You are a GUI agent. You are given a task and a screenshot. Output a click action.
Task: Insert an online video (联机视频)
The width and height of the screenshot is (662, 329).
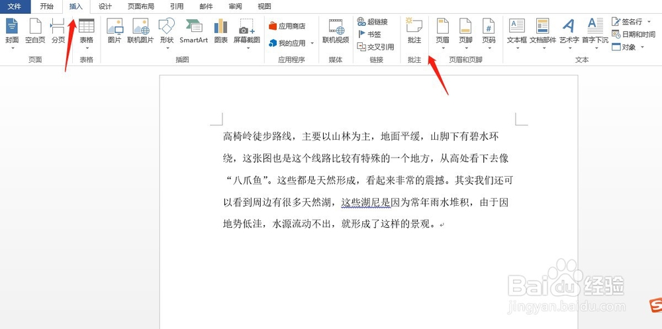[x=336, y=31]
